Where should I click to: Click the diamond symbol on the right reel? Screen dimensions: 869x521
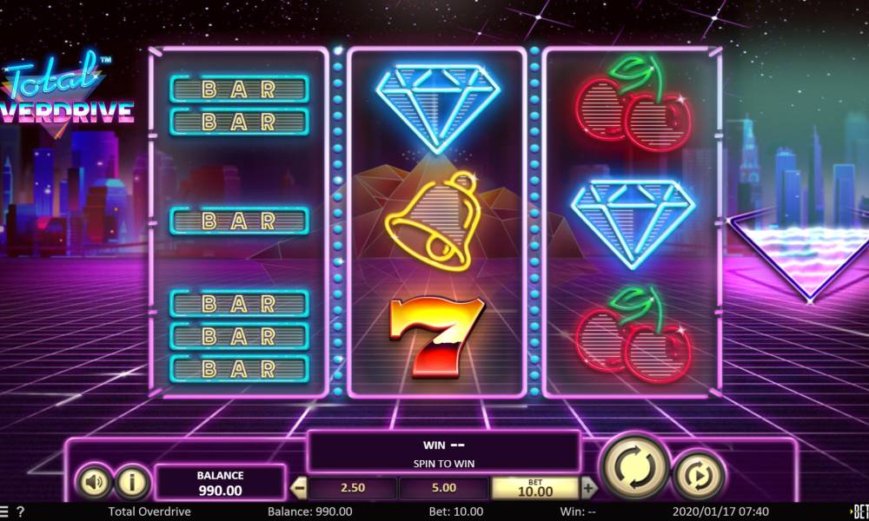[x=633, y=224]
